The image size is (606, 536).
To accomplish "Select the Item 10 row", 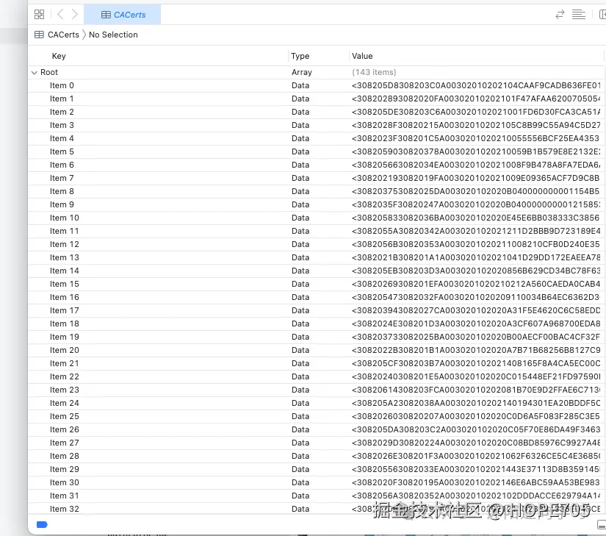I will [316, 218].
